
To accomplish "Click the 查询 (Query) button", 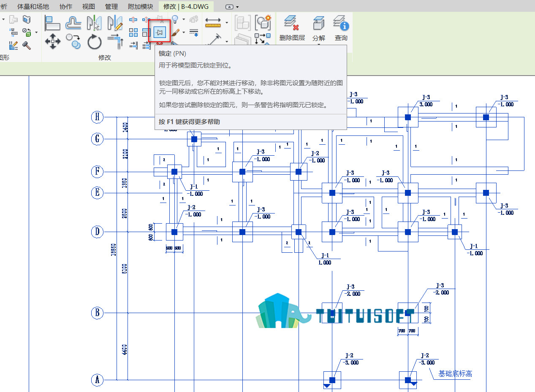I will [341, 28].
